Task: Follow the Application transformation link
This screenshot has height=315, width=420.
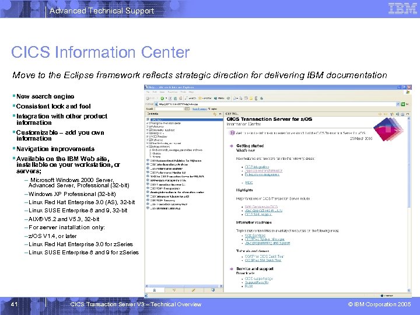Action: tap(264, 170)
